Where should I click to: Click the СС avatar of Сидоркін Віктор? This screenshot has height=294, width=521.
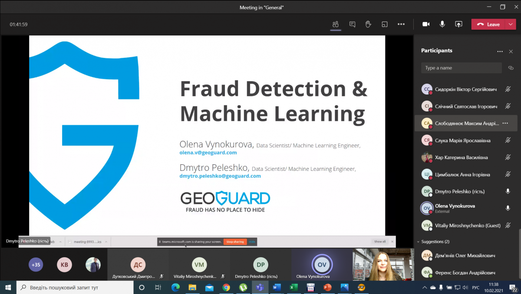[427, 89]
